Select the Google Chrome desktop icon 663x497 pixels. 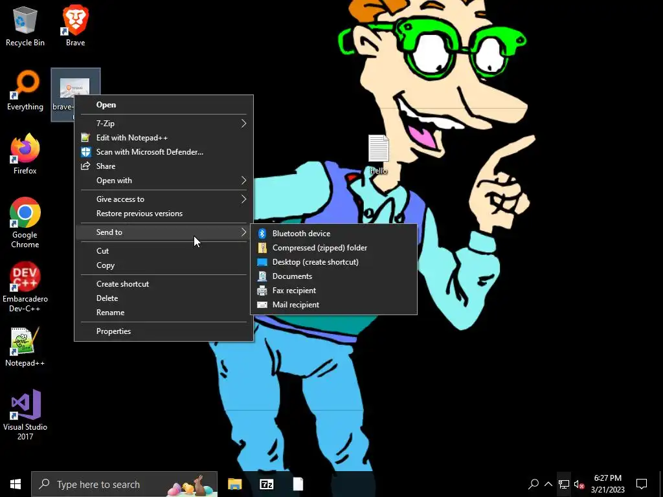[x=25, y=223]
